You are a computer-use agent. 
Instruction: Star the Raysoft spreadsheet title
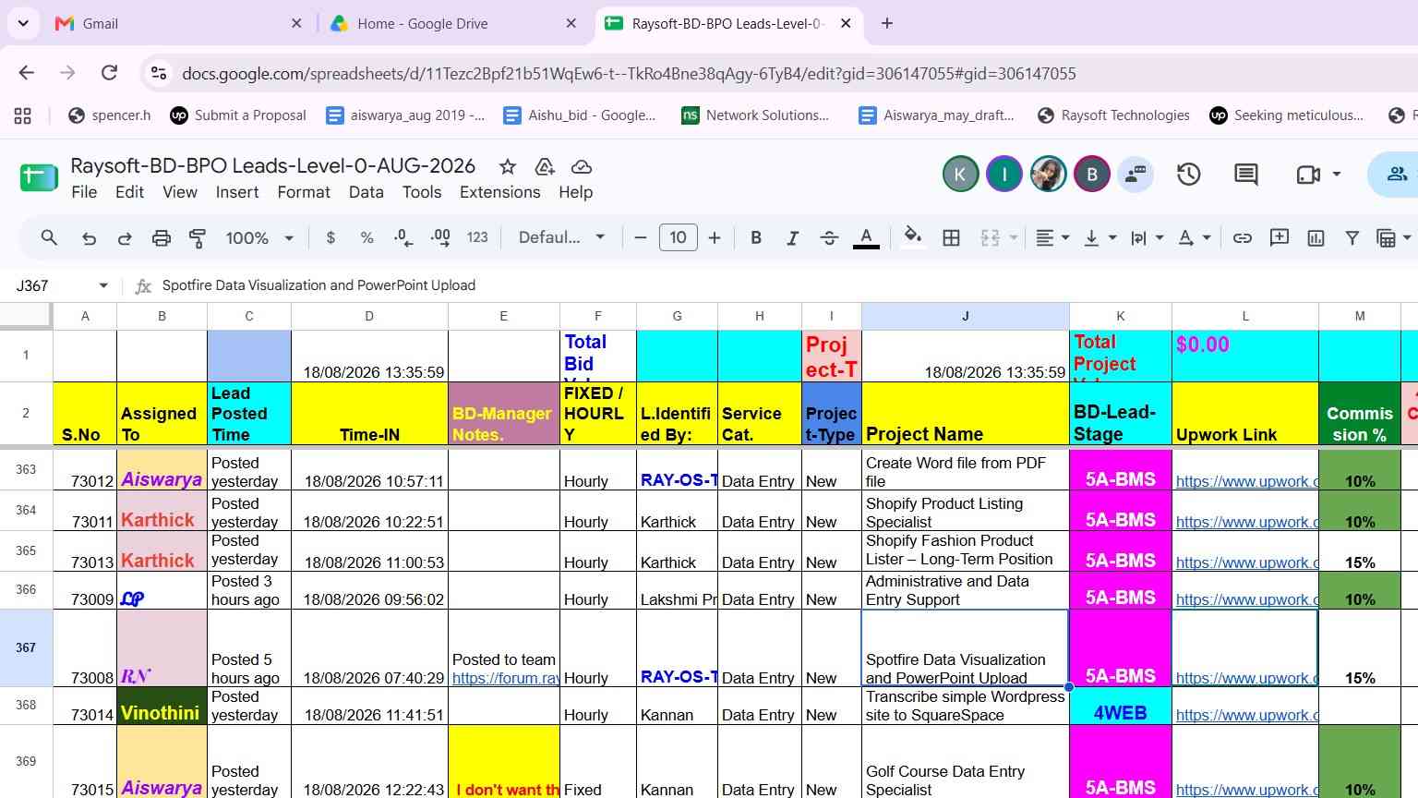click(507, 166)
